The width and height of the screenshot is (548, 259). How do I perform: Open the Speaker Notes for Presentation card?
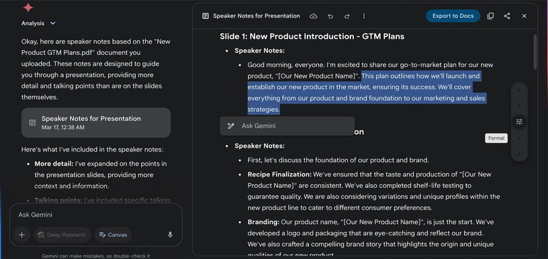coord(96,123)
